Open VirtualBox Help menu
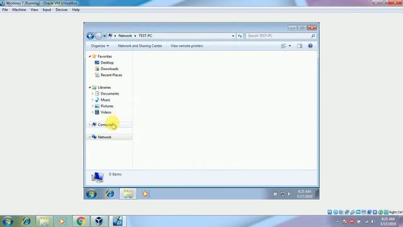This screenshot has width=403, height=227. click(x=76, y=10)
